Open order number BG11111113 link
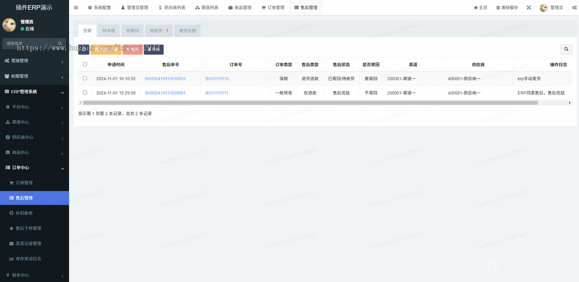 217,78
